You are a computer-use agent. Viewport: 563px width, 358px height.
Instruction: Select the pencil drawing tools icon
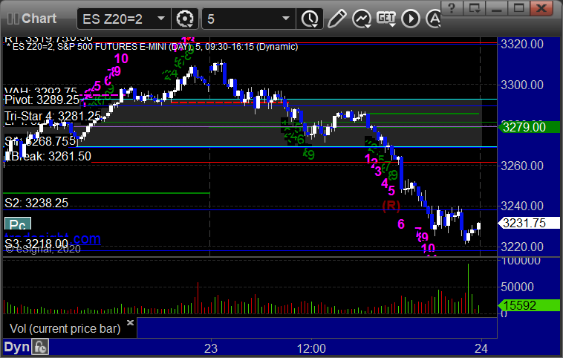point(336,19)
